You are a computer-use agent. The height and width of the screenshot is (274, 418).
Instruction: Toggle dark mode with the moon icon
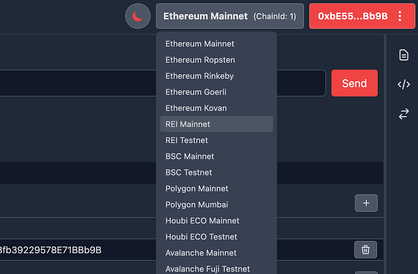(x=138, y=16)
